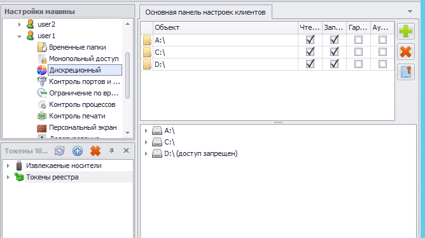Uncheck read permission for C:\

(310, 52)
